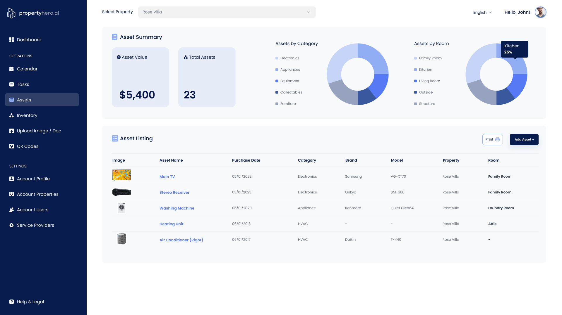Screen dimensions: 562x315
Task: Click the Furniture legend entry
Action: click(x=286, y=104)
